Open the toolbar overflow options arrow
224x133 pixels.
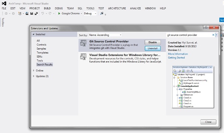(105, 15)
